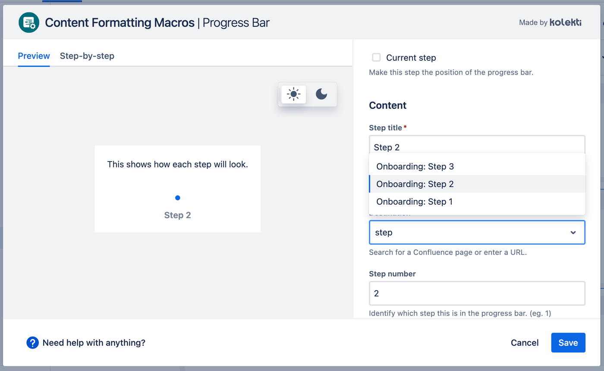Switch preview to light mode sun icon
This screenshot has width=604, height=371.
294,94
